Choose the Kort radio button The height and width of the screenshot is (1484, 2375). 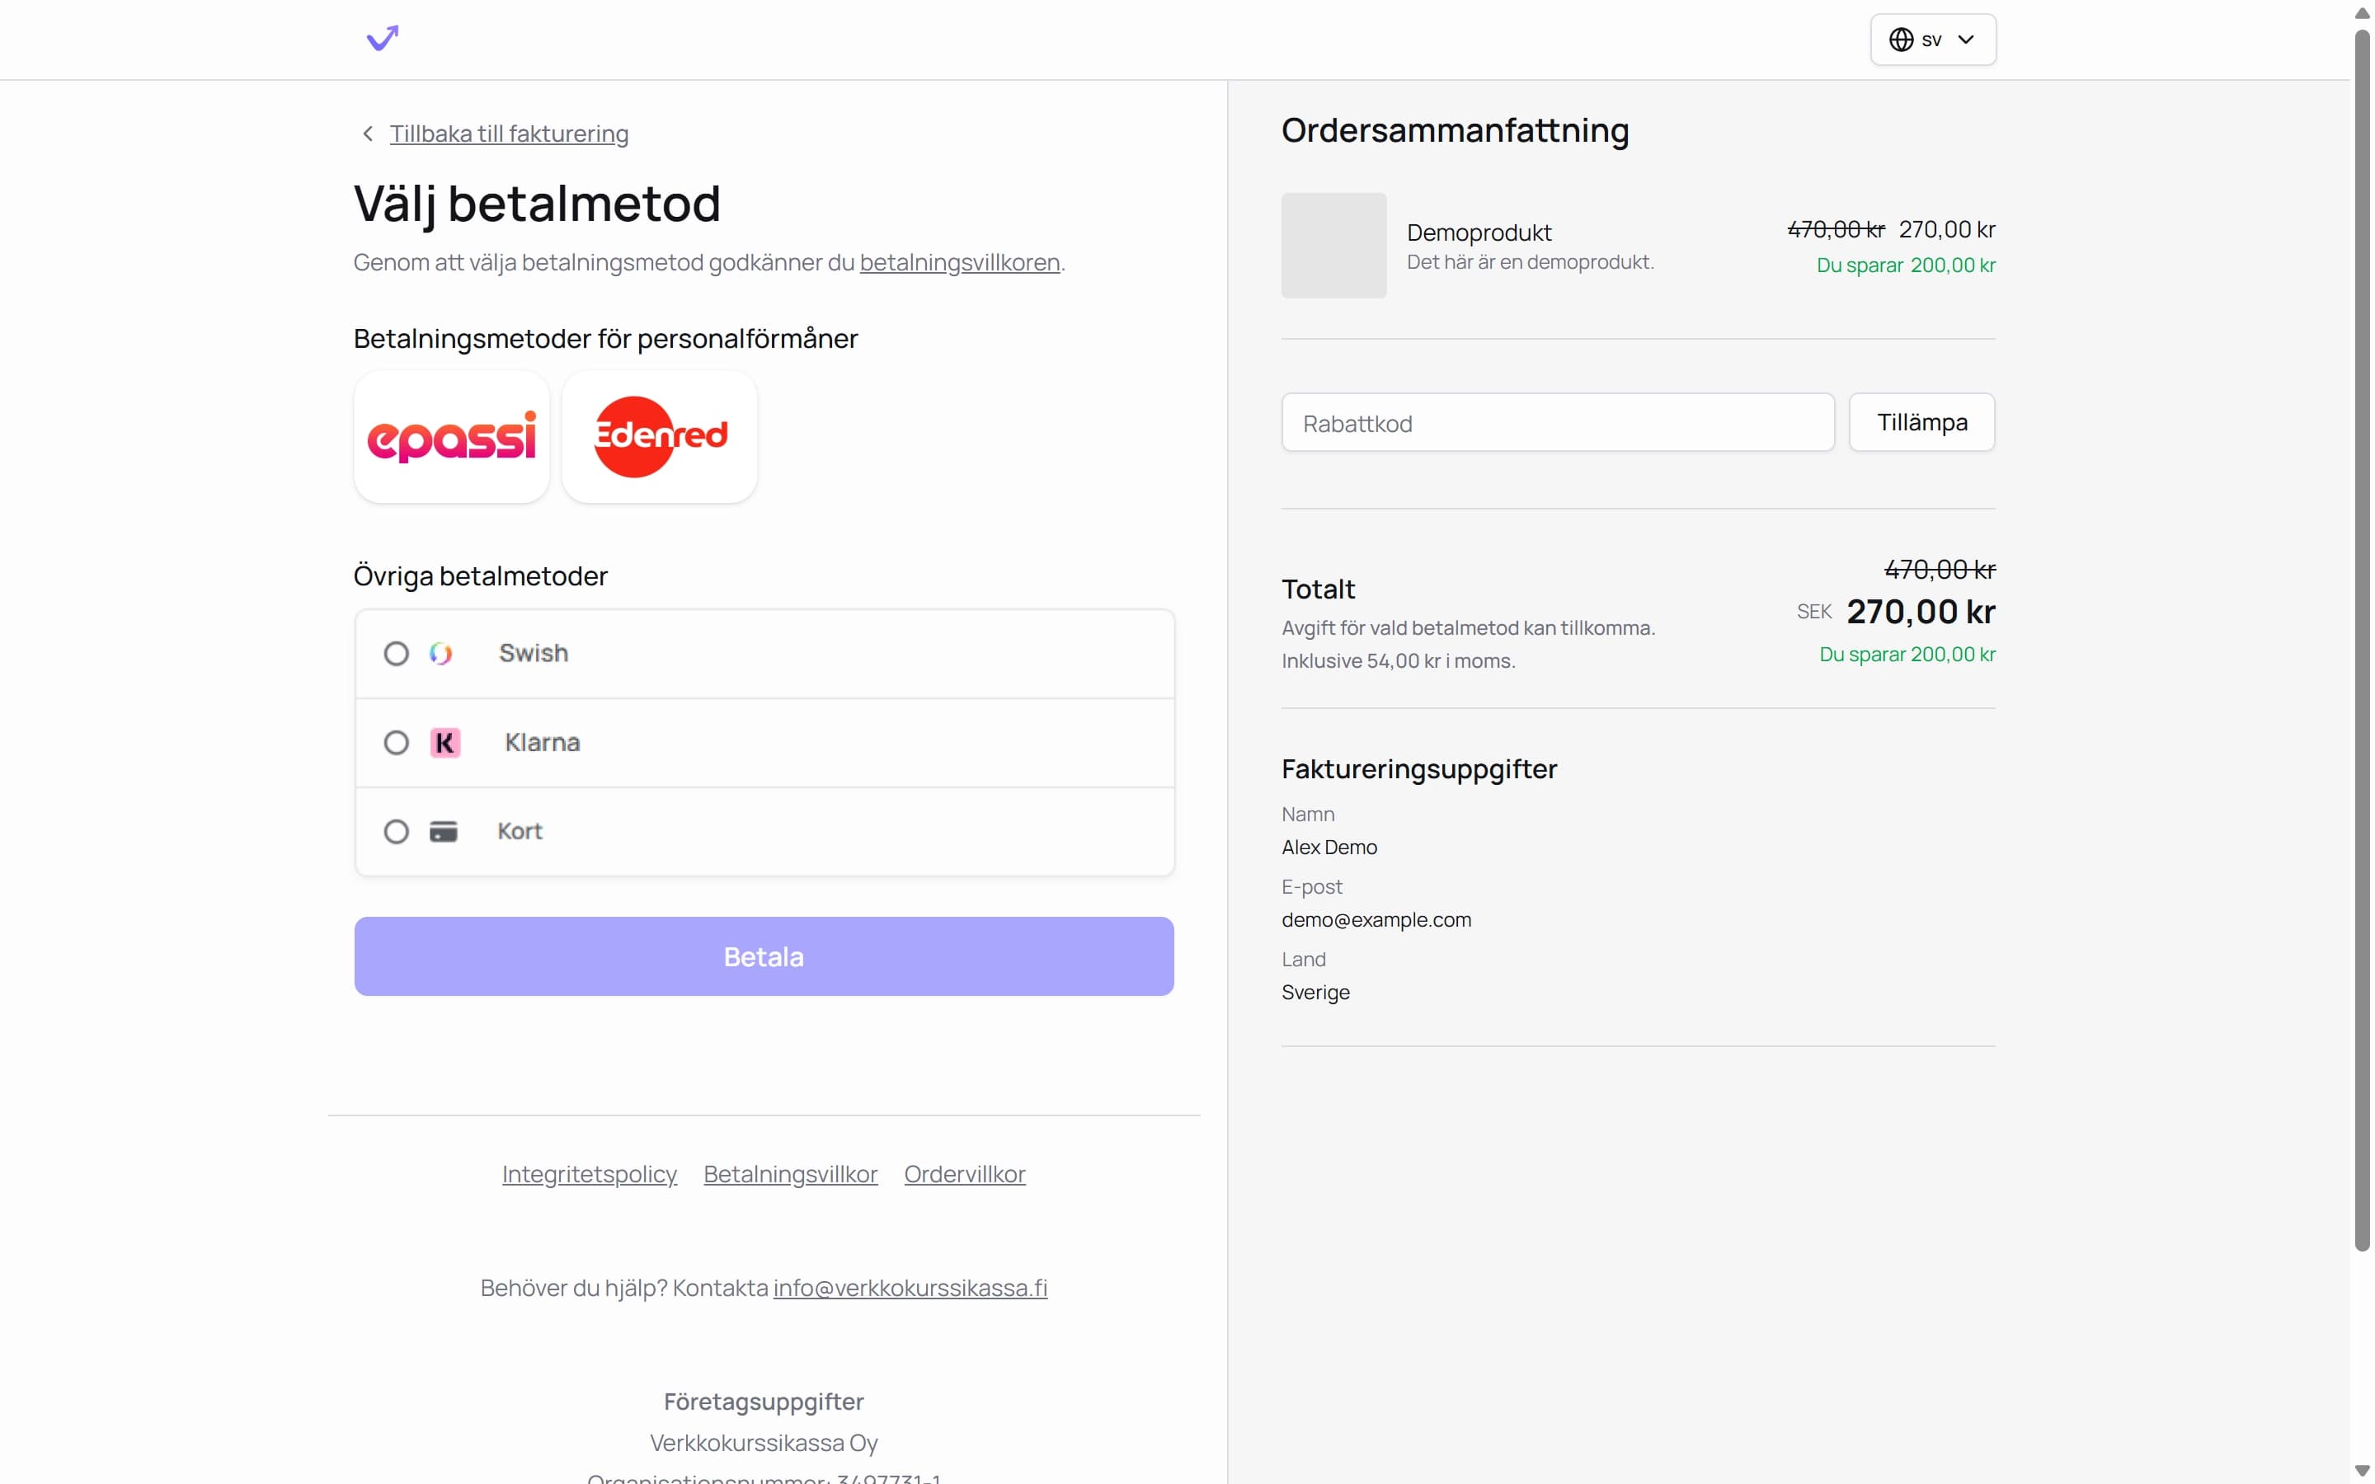coord(396,831)
